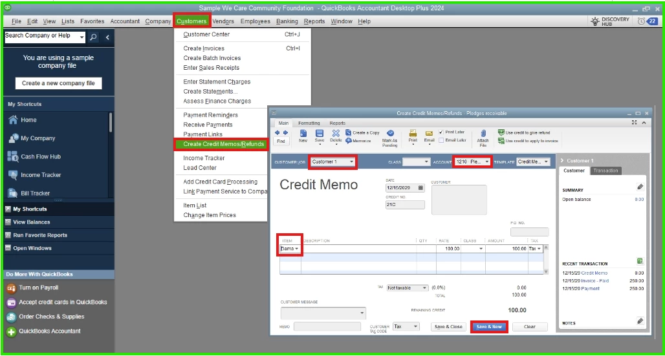Image resolution: width=665 pixels, height=356 pixels.
Task: Open Customer:Job dropdown
Action: point(352,162)
